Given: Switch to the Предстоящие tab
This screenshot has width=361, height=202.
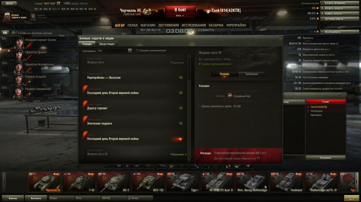Looking at the screenshot, I should 107,44.
